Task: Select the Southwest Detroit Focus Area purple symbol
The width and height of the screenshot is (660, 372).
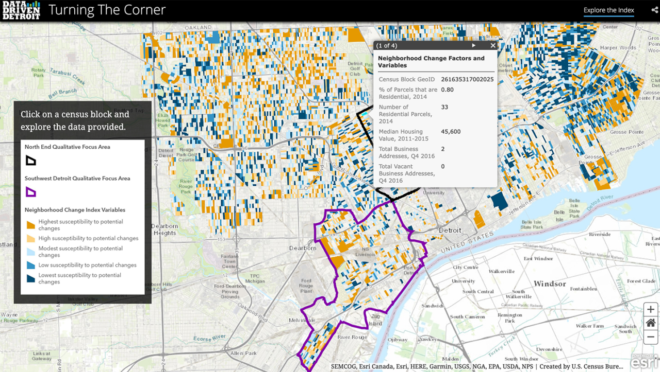Action: 31,191
